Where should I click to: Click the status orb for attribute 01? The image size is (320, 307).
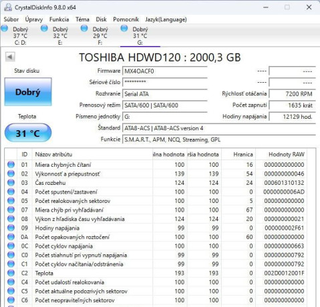pos(11,165)
